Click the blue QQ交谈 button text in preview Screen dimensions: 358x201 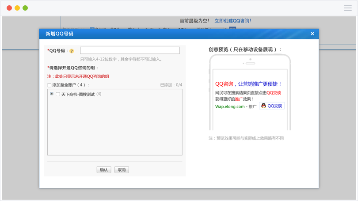click(x=274, y=106)
